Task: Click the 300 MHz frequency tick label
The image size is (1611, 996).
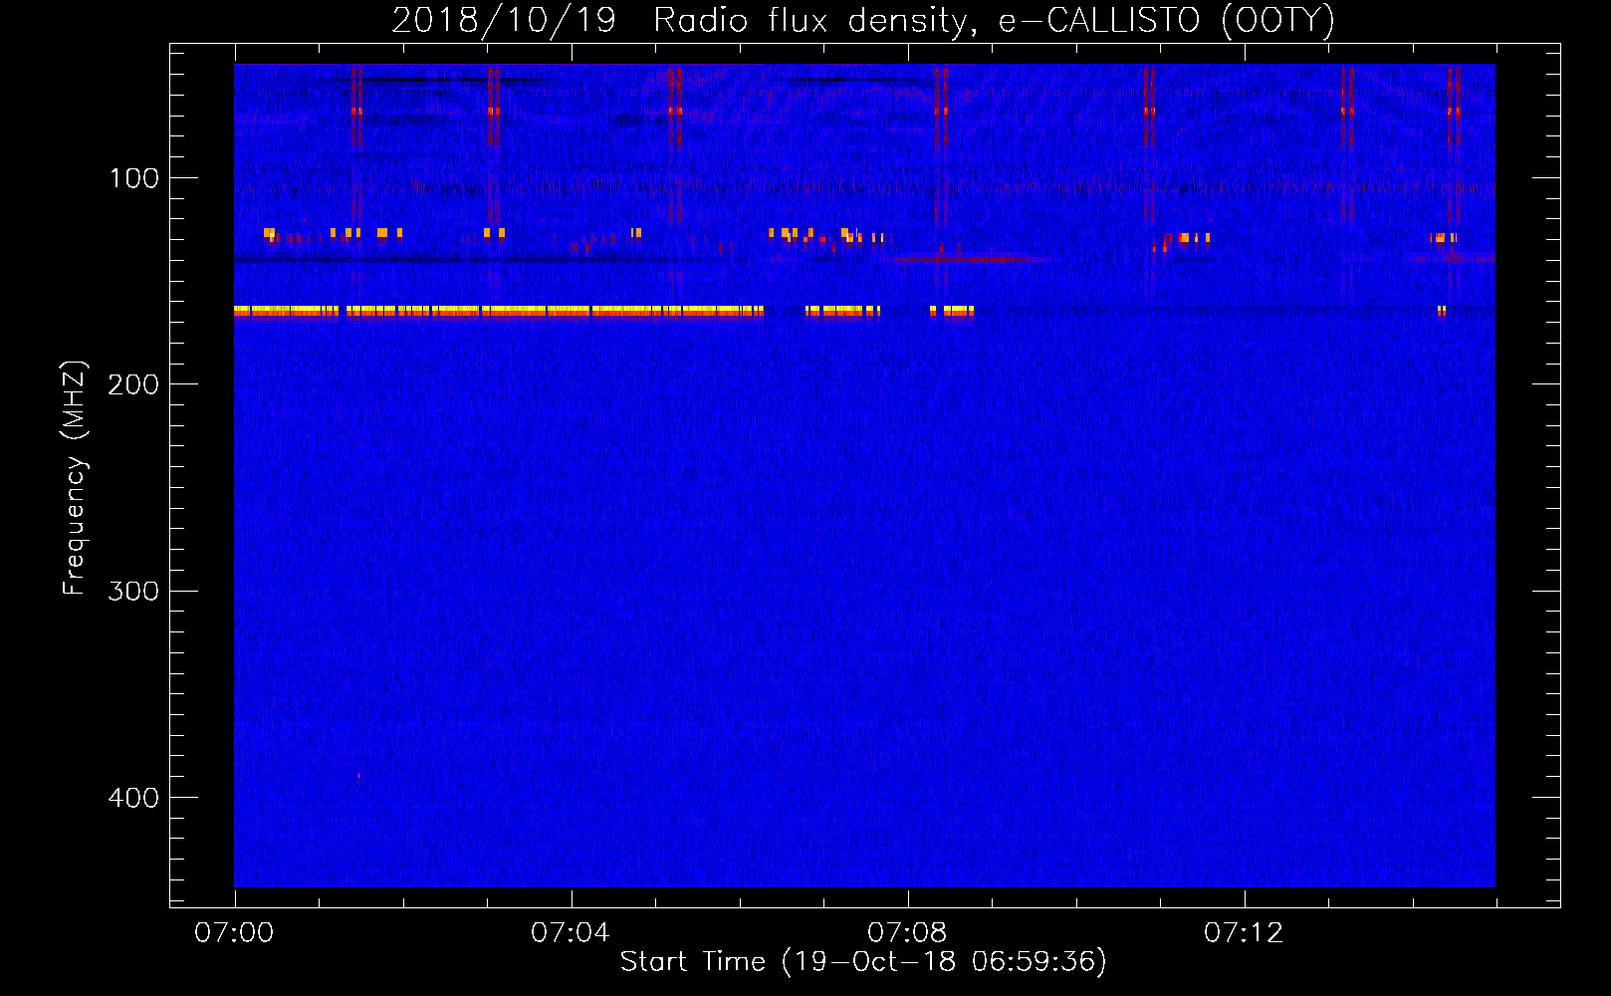Action: [x=134, y=591]
